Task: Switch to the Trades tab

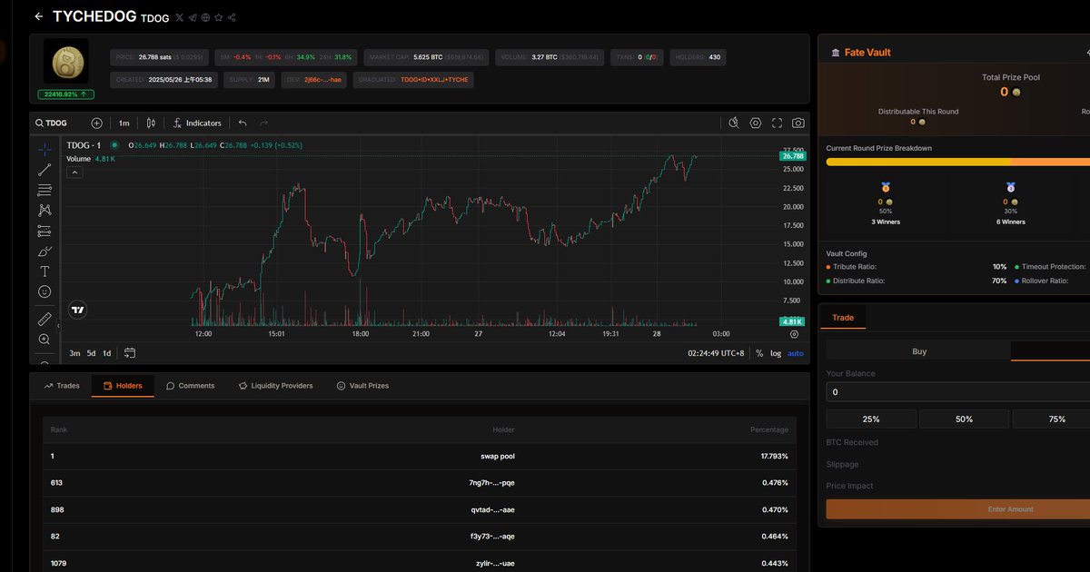Action: pos(62,386)
